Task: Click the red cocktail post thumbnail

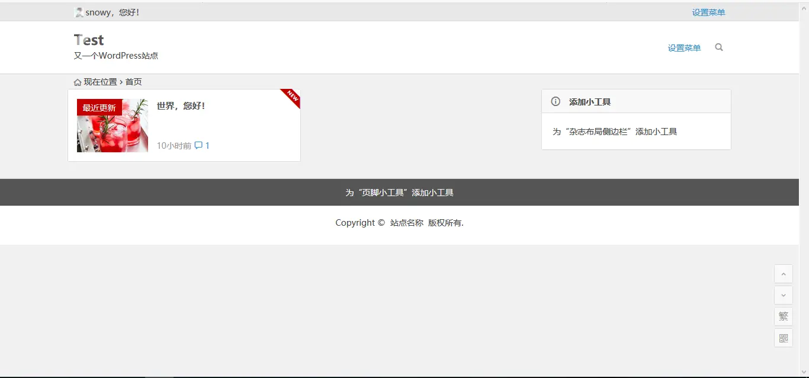Action: point(113,133)
